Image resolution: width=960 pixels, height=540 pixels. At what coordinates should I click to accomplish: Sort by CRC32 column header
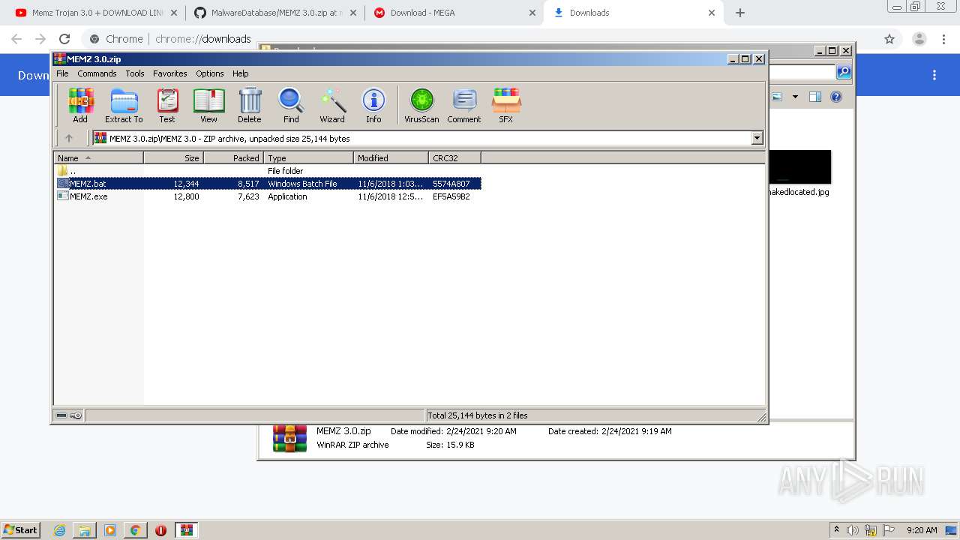[x=454, y=157]
